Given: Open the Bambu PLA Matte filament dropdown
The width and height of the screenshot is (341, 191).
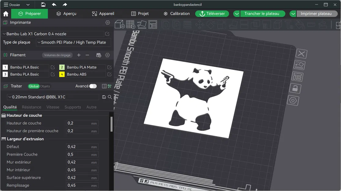Looking at the screenshot, I should tap(85, 67).
